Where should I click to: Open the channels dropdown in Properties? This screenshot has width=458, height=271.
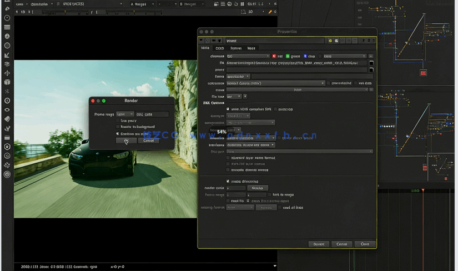[x=248, y=56]
